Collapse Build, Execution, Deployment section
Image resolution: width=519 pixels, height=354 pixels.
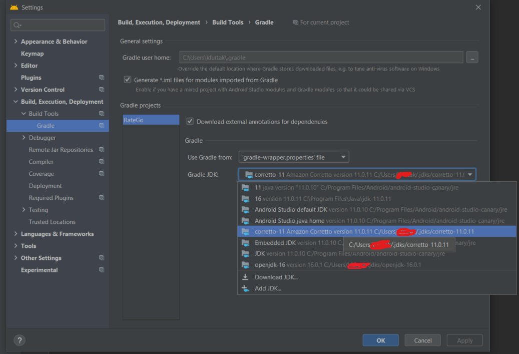[16, 101]
